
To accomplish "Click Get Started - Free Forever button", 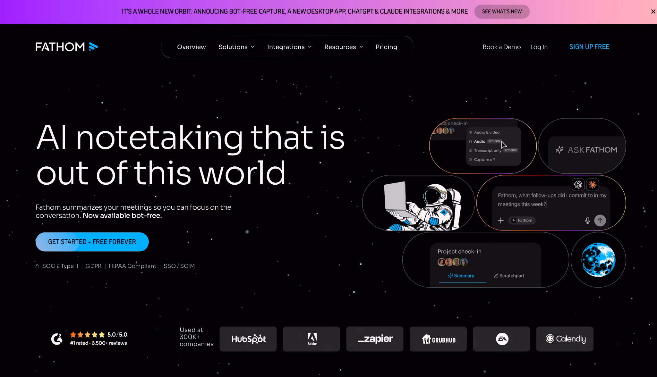I will [x=92, y=242].
